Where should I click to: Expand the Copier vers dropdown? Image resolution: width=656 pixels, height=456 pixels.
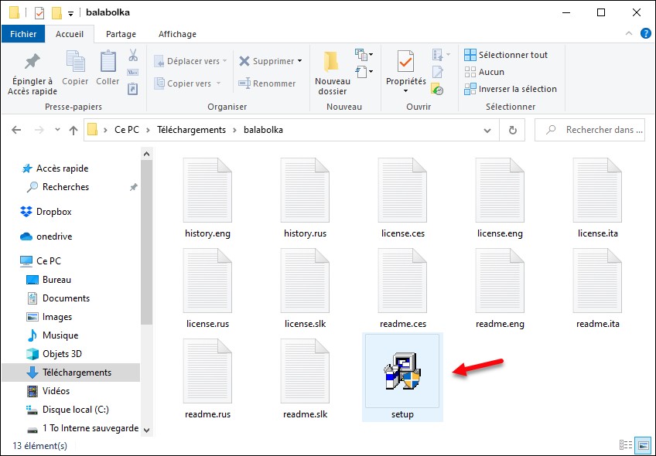click(219, 83)
